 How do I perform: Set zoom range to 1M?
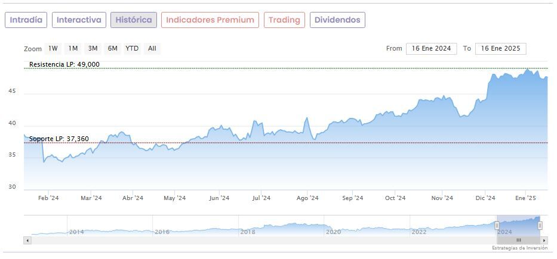coord(73,48)
